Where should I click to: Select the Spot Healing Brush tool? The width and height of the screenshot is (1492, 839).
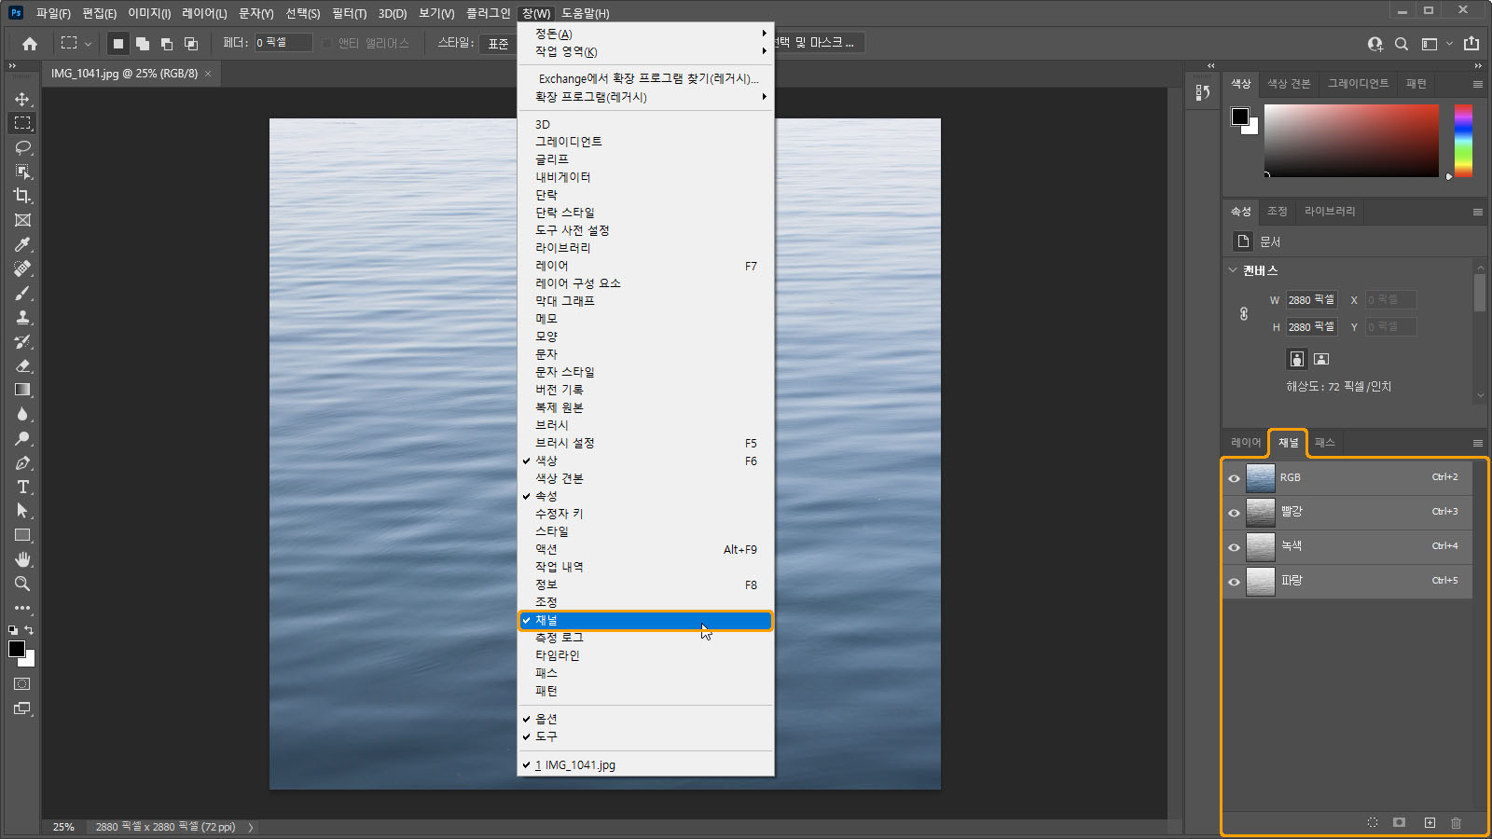point(22,268)
